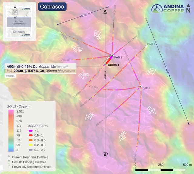The height and width of the screenshot is (174, 194).
Task: Click the Previously Reported Drillhole legend symbol
Action: pyautogui.click(x=9, y=167)
